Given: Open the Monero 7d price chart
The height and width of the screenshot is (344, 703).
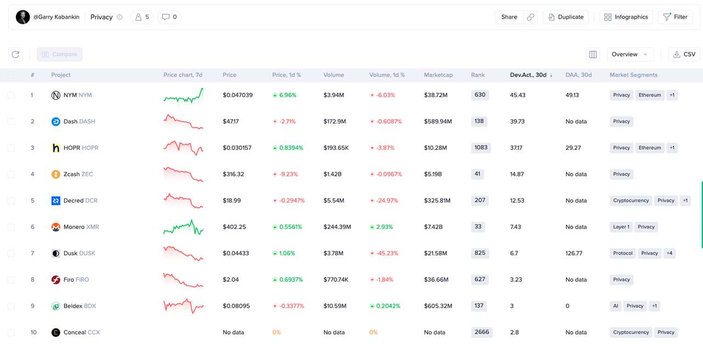Looking at the screenshot, I should (x=183, y=227).
